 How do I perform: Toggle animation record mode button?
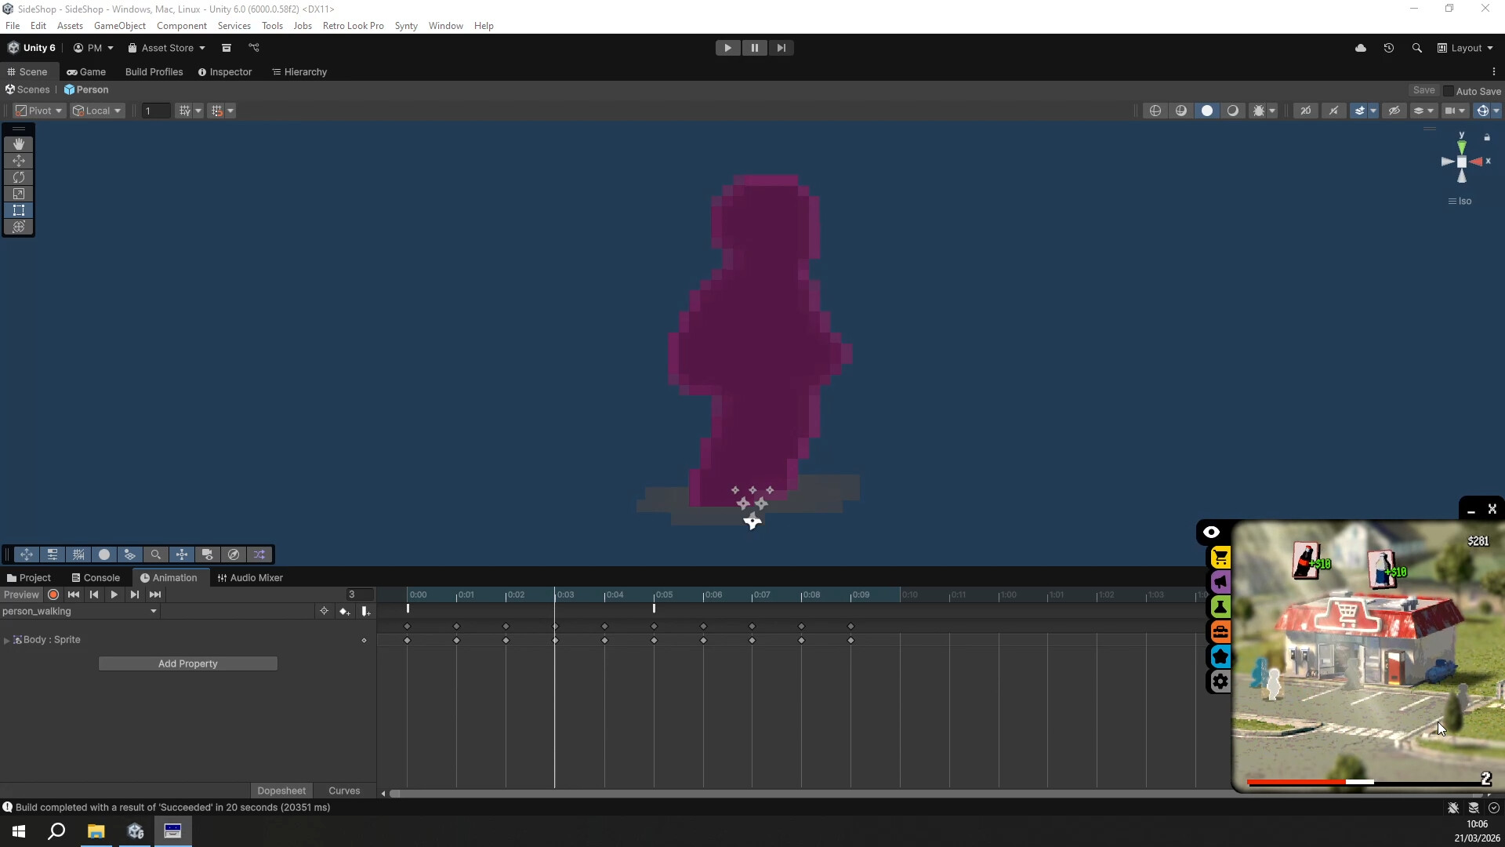(x=53, y=594)
